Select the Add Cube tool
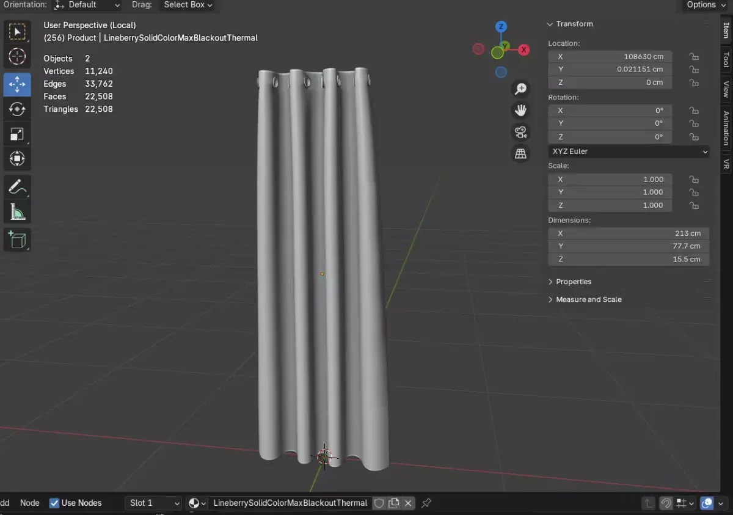The width and height of the screenshot is (733, 515). click(x=17, y=239)
